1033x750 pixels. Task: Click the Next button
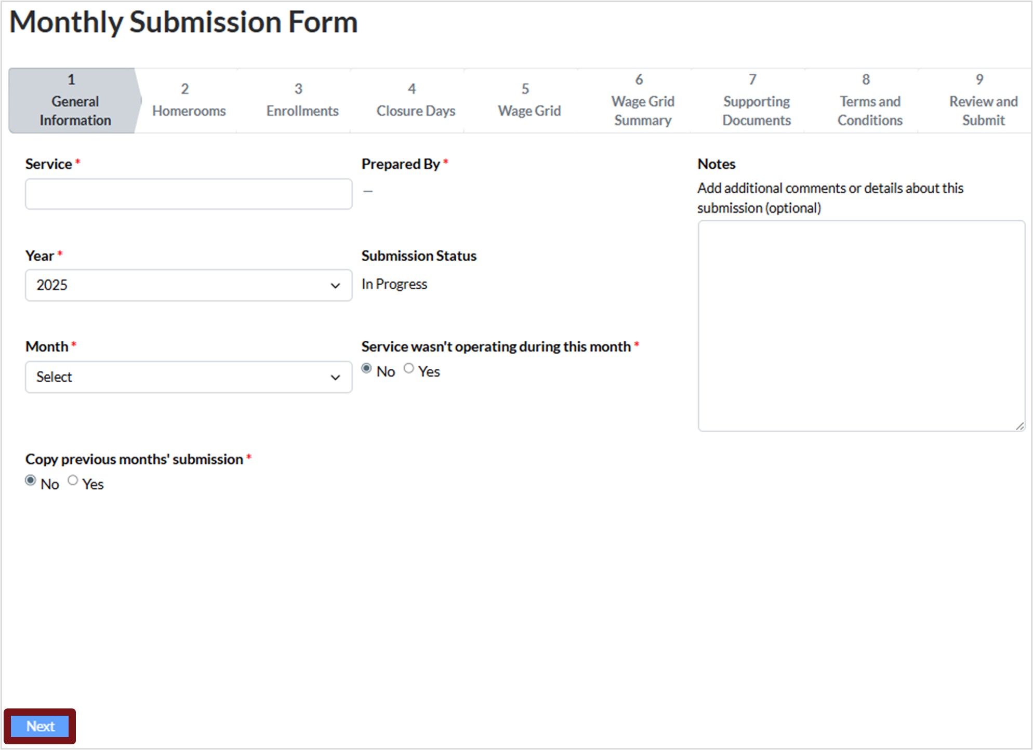point(40,726)
